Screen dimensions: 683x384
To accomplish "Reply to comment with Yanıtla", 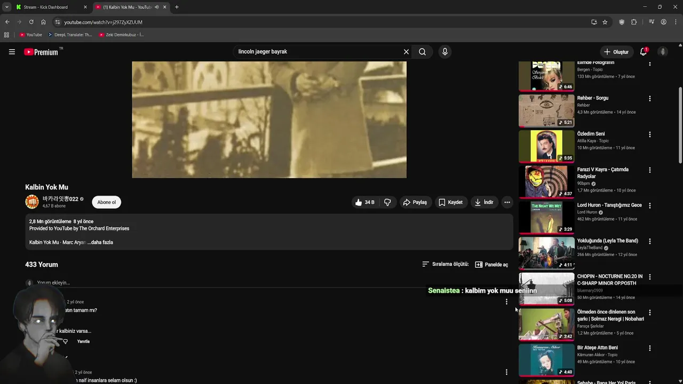I will (x=83, y=341).
